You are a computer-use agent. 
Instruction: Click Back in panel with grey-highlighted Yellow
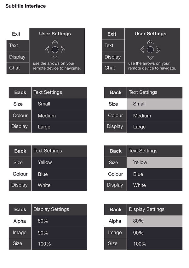[x=115, y=151]
